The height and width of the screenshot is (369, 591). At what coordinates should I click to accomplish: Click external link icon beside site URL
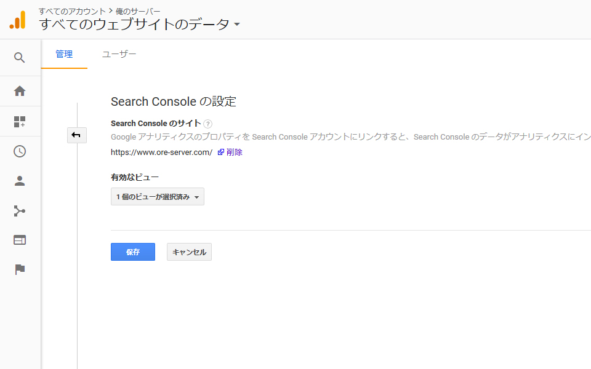221,152
